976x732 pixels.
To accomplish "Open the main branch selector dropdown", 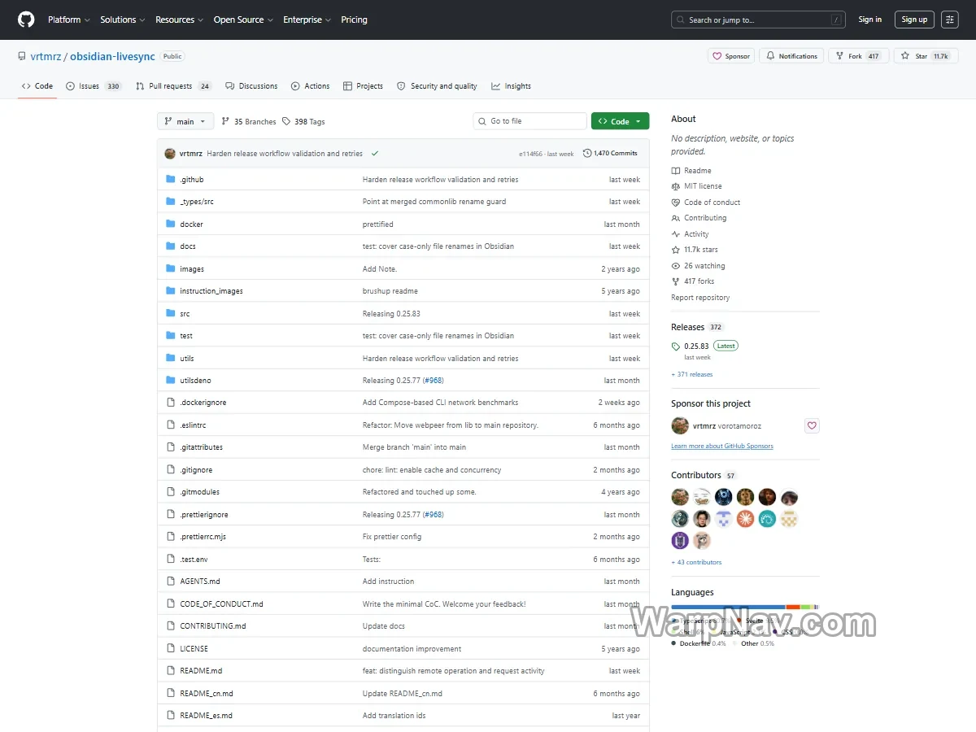I will [185, 121].
